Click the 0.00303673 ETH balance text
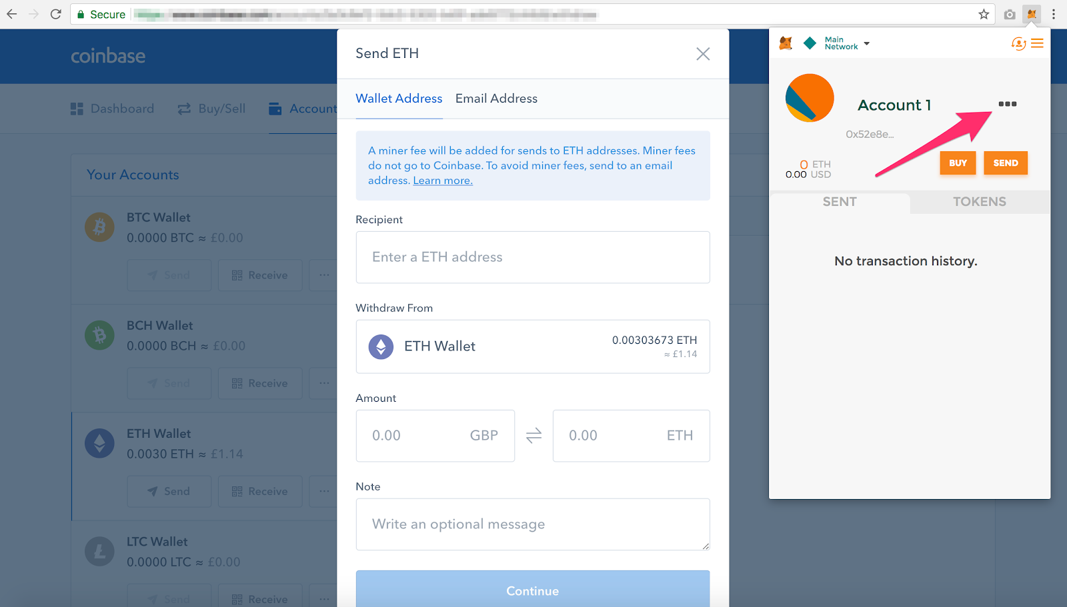The width and height of the screenshot is (1067, 607). [655, 340]
